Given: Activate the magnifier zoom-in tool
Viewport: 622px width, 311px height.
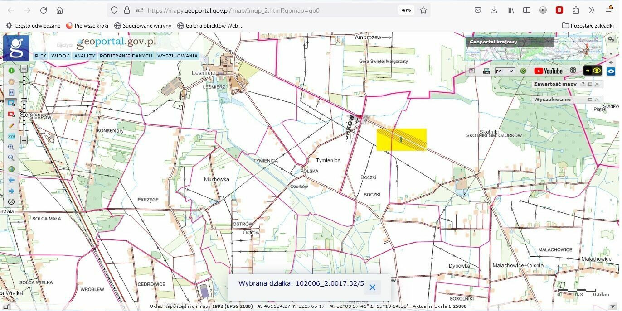Looking at the screenshot, I should 11,147.
